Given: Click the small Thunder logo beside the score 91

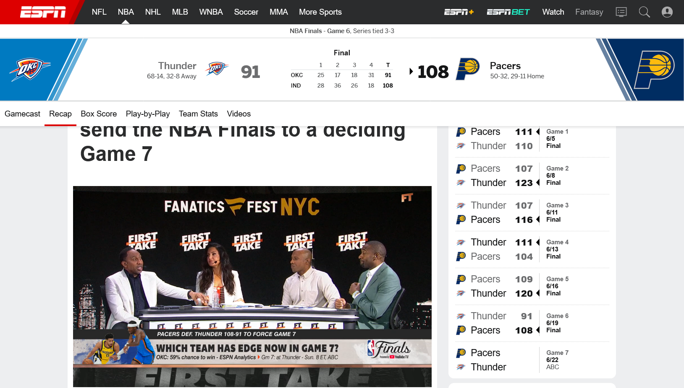Looking at the screenshot, I should [217, 68].
